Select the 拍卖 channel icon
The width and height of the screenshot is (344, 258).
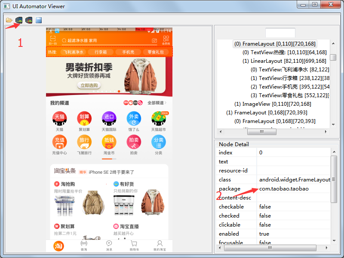pos(134,142)
